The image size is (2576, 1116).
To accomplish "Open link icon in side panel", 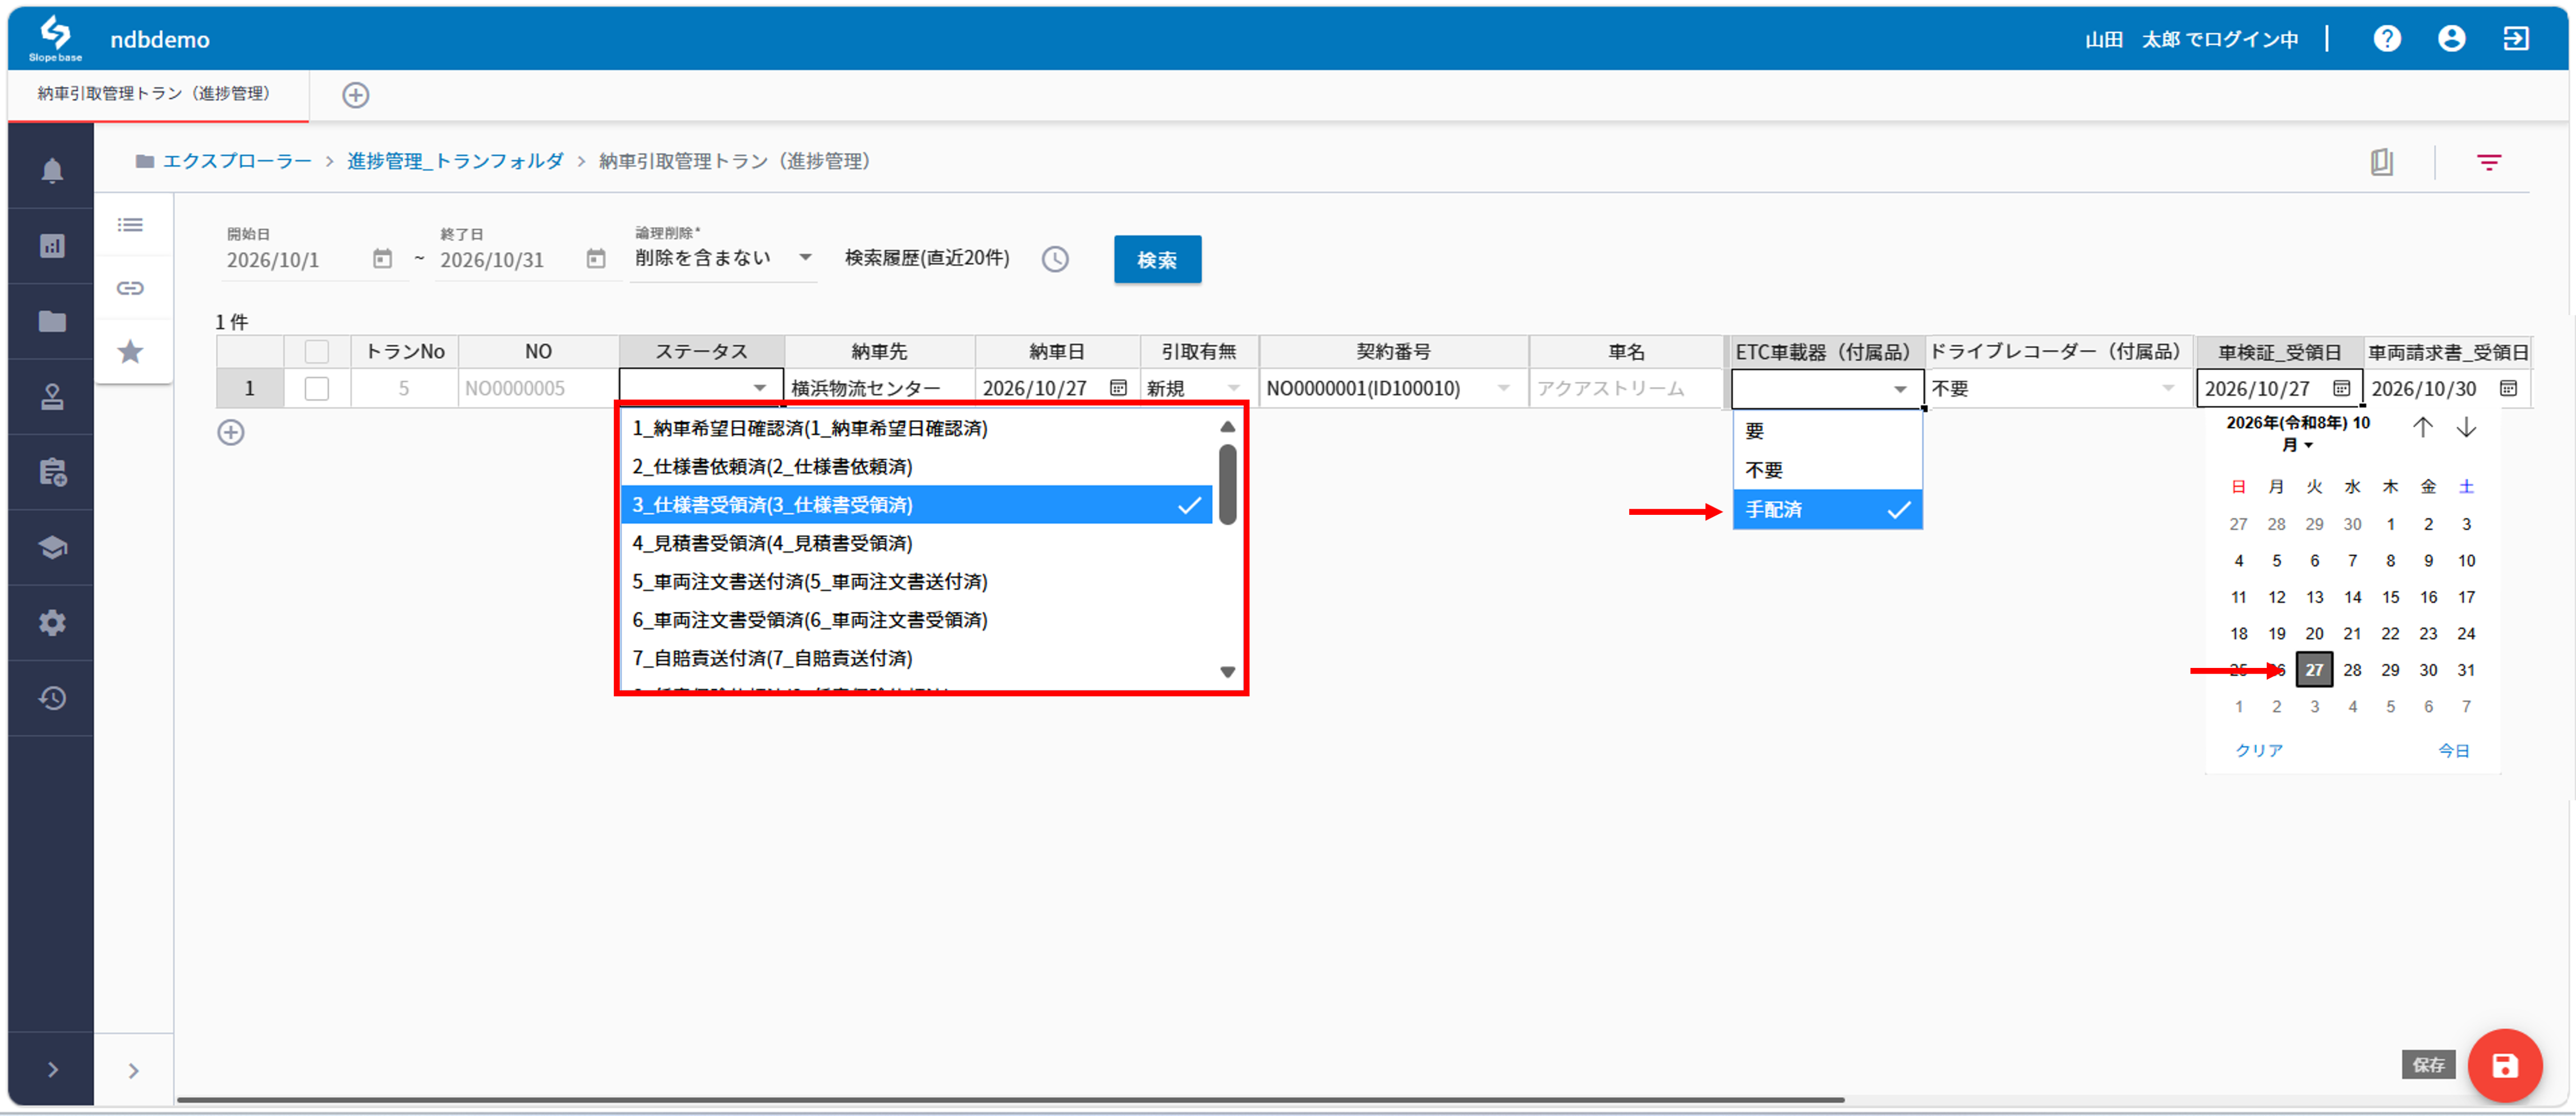I will point(130,288).
